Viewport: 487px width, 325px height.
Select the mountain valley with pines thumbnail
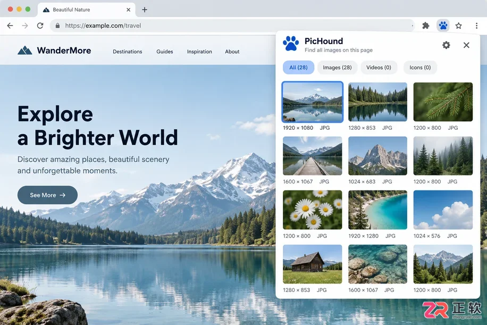(443, 264)
